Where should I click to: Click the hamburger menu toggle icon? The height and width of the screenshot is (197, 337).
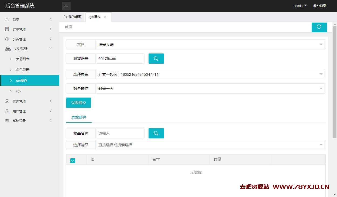tap(66, 6)
